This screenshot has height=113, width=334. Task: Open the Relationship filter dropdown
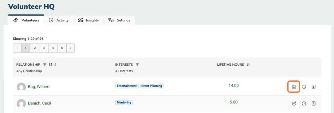point(45,64)
